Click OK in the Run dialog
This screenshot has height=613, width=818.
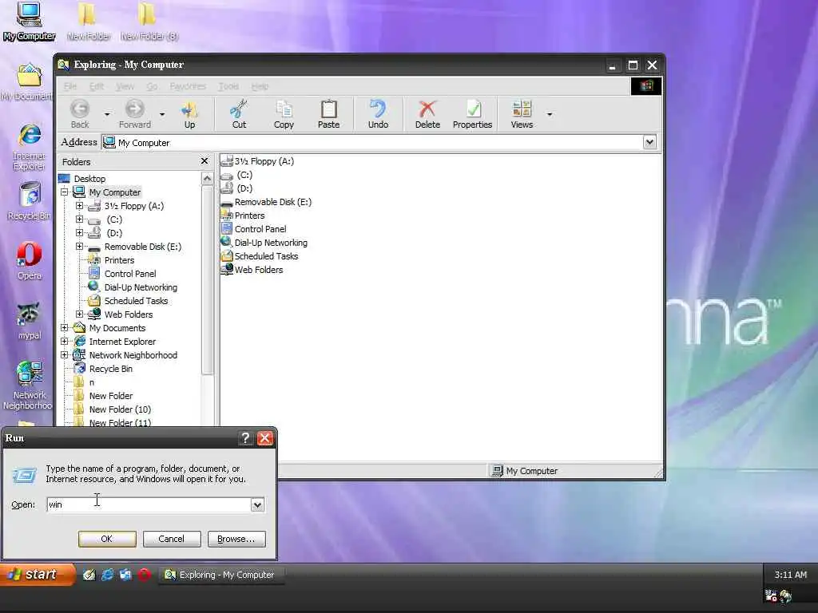click(x=107, y=539)
